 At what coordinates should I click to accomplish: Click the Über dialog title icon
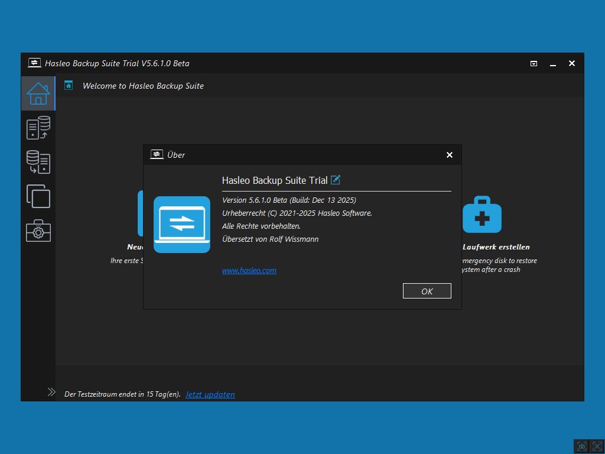[157, 154]
